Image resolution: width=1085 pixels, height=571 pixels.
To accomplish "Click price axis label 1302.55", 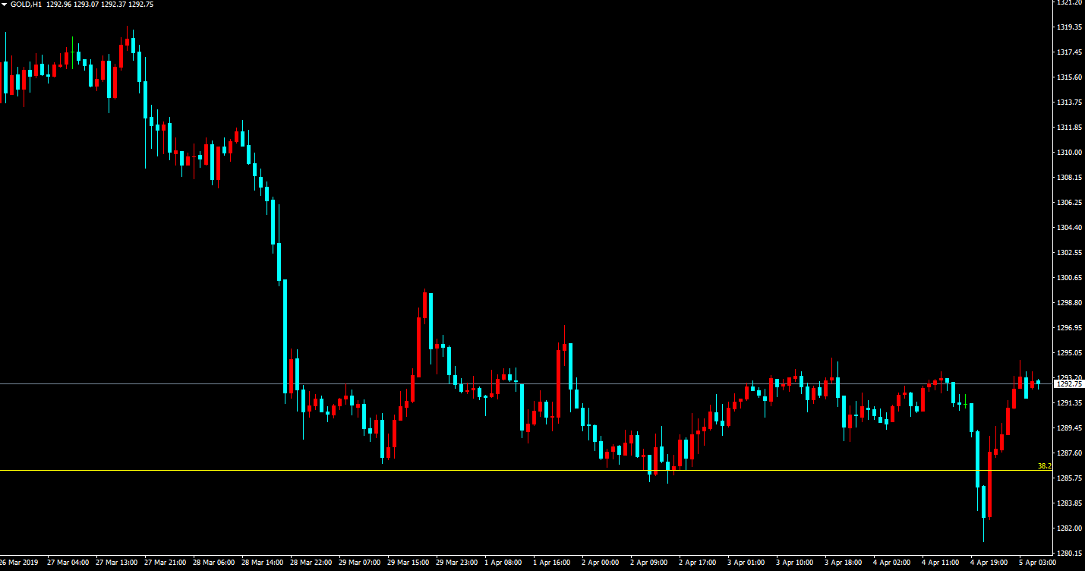I will click(1068, 252).
